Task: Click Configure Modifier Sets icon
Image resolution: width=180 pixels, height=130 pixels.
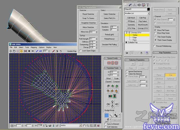Action: [147, 53]
